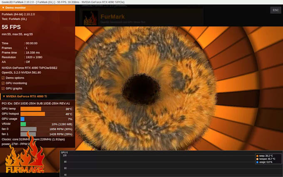Image resolution: width=283 pixels, height=177 pixels.
Task: Click the hotspot legend color swatch
Action: (x=257, y=159)
